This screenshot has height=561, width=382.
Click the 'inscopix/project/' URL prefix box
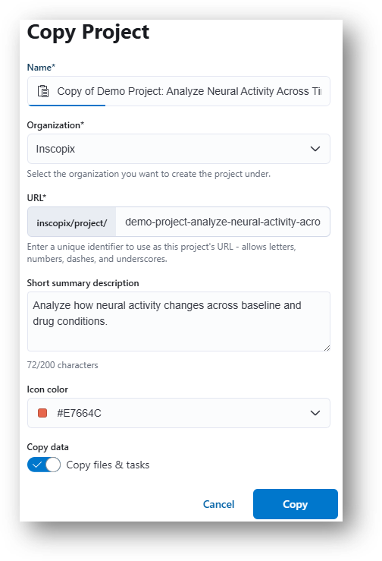72,222
